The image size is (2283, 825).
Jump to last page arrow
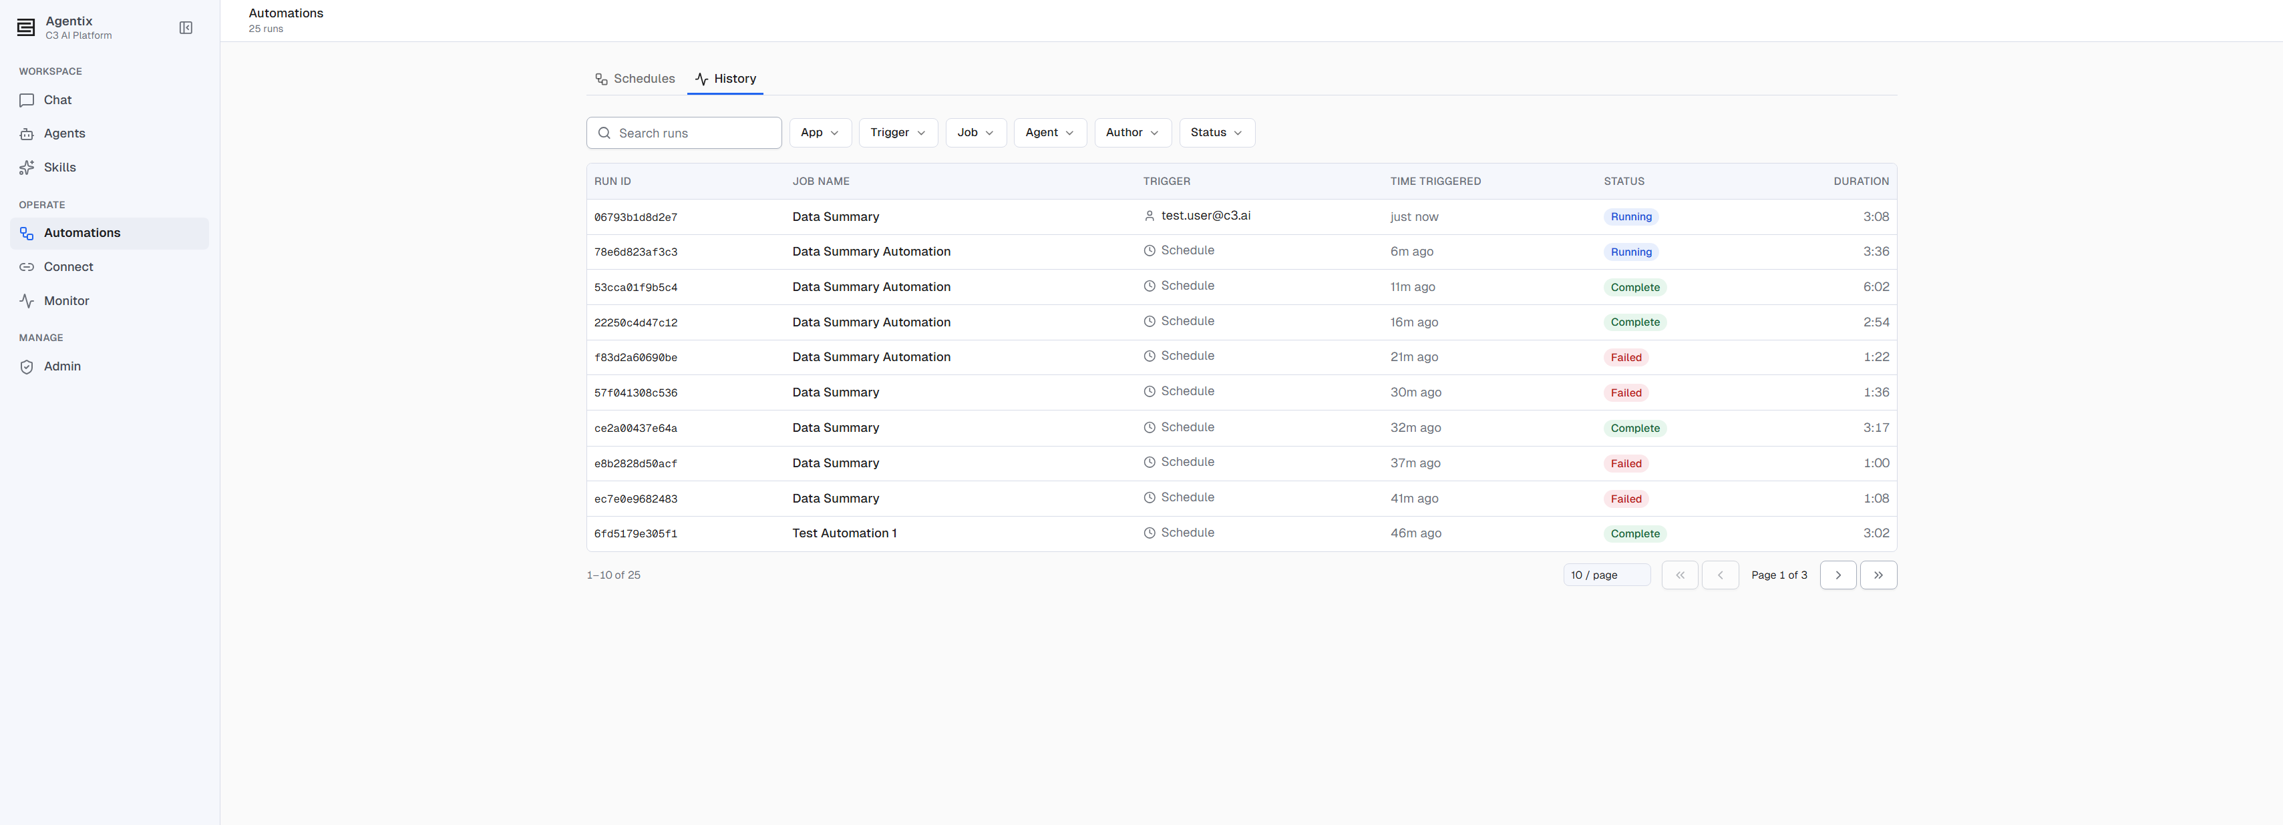[1878, 575]
